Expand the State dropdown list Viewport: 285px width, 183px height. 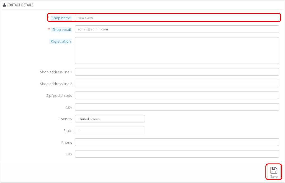(x=110, y=131)
